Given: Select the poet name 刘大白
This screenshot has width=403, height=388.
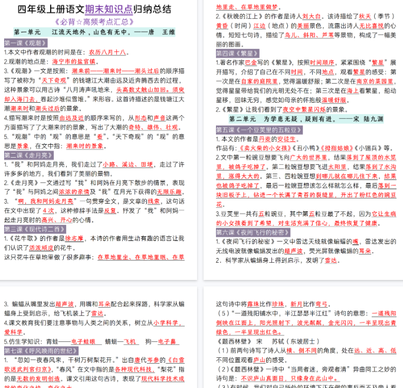Looking at the screenshot, I should click(x=312, y=17).
